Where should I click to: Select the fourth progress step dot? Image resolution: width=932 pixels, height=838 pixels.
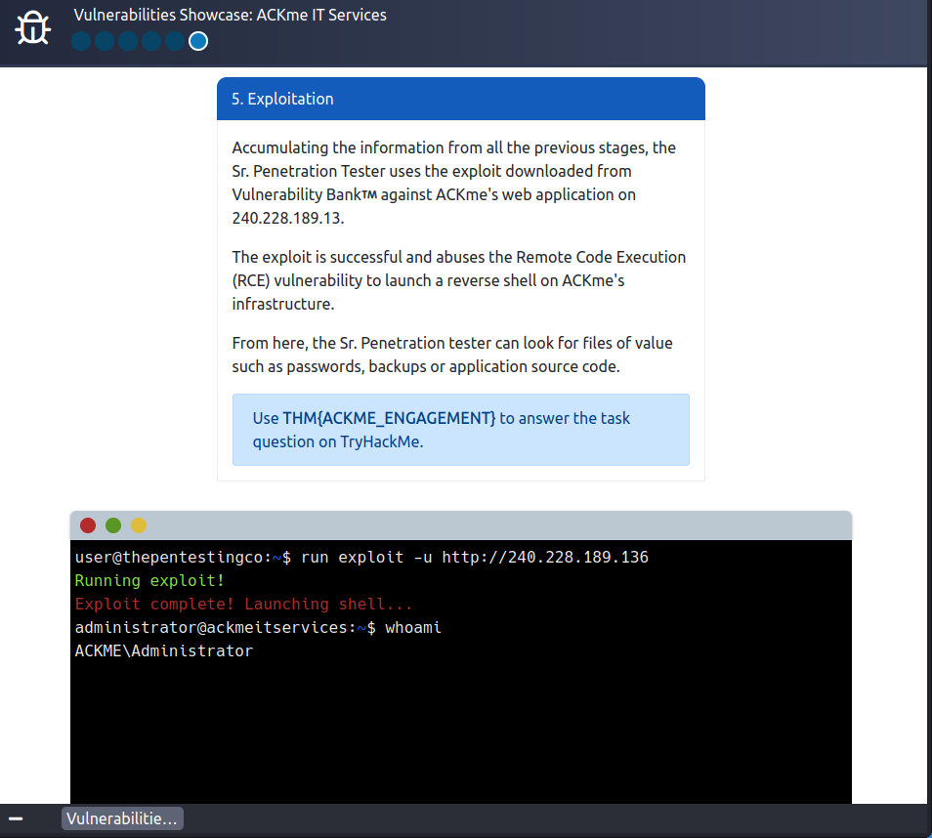[151, 41]
